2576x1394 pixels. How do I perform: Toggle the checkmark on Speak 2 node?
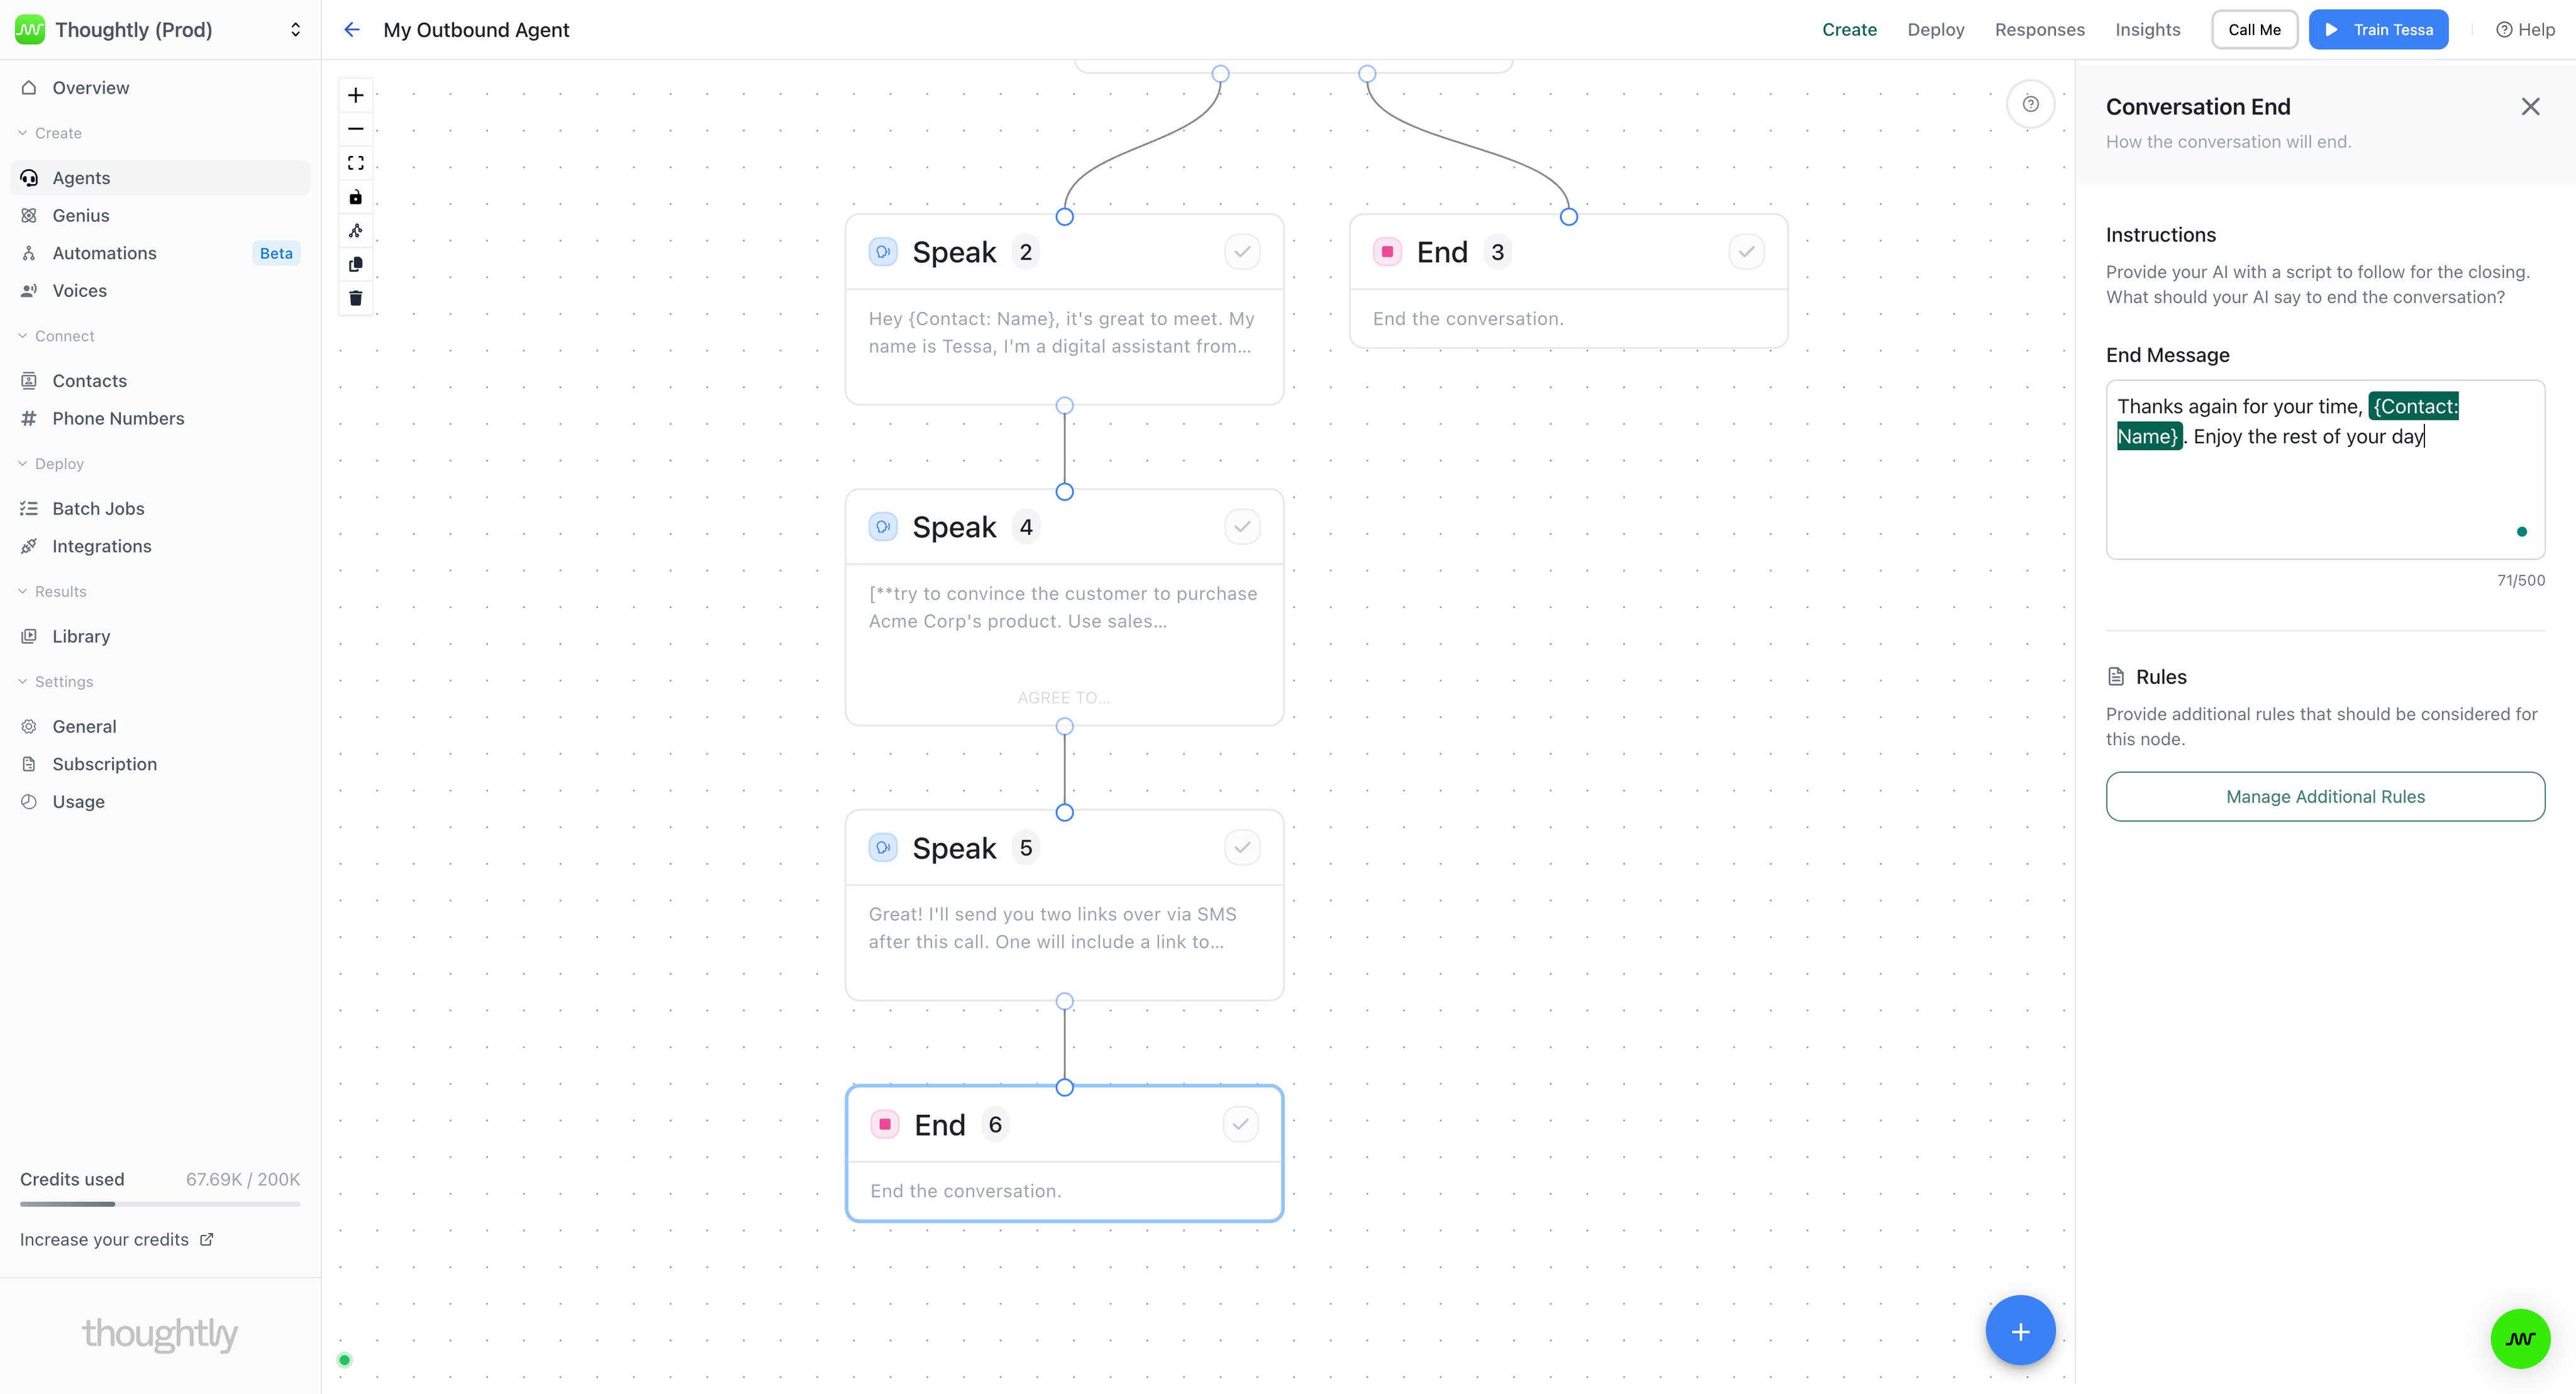[1242, 252]
